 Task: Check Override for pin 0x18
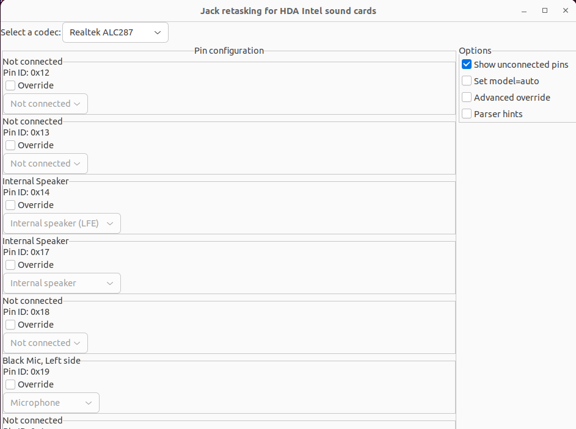click(10, 325)
